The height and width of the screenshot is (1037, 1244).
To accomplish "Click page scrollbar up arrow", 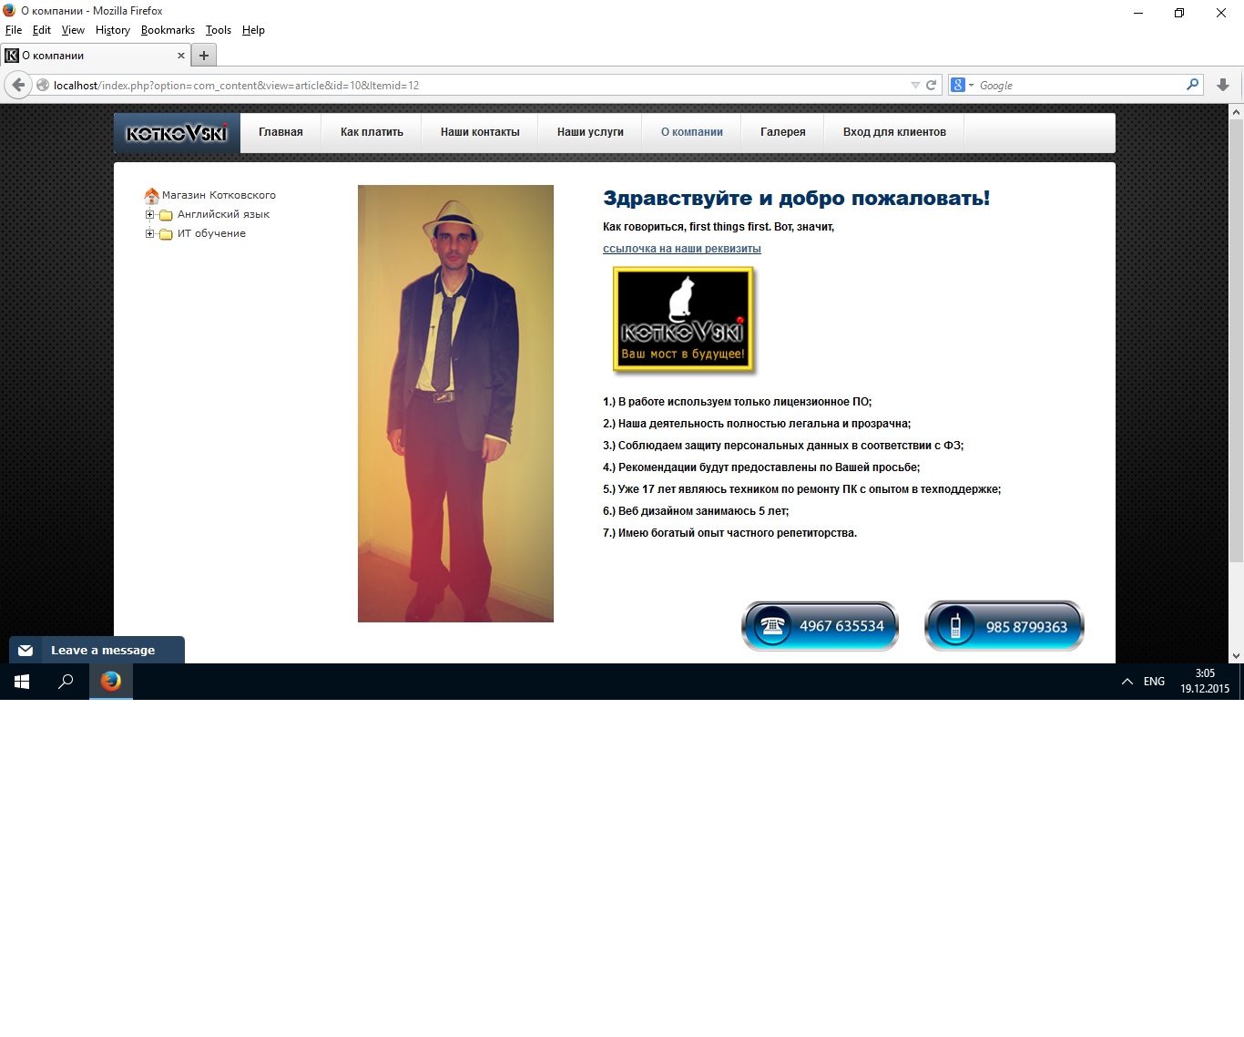I will [1236, 112].
